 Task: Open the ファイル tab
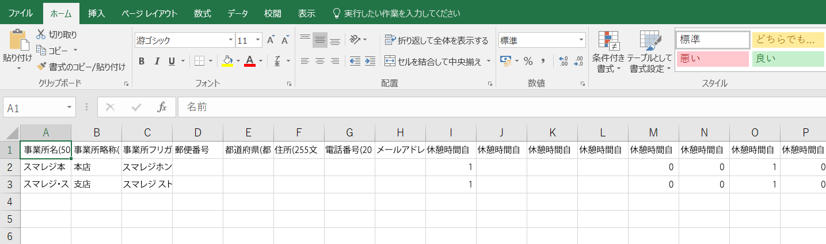click(x=21, y=13)
